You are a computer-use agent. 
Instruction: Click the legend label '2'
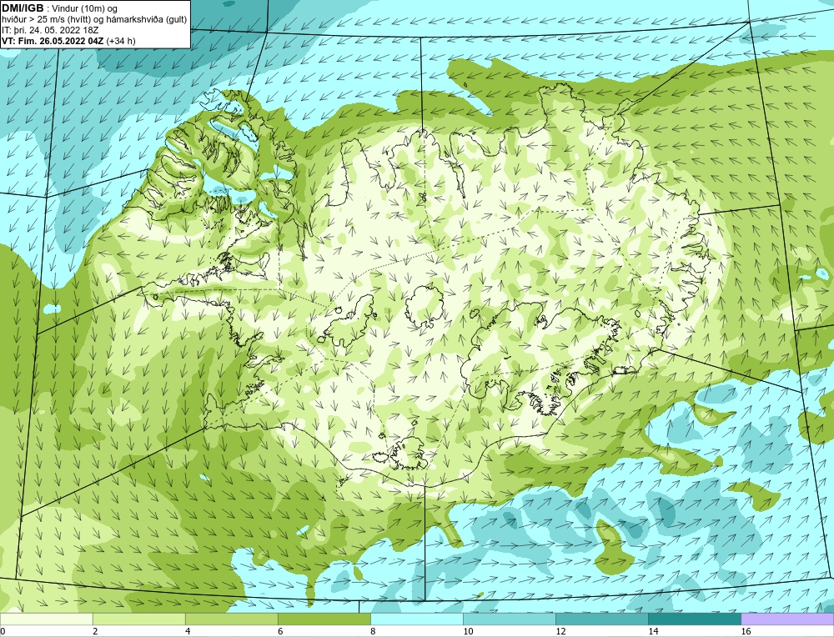pyautogui.click(x=95, y=631)
